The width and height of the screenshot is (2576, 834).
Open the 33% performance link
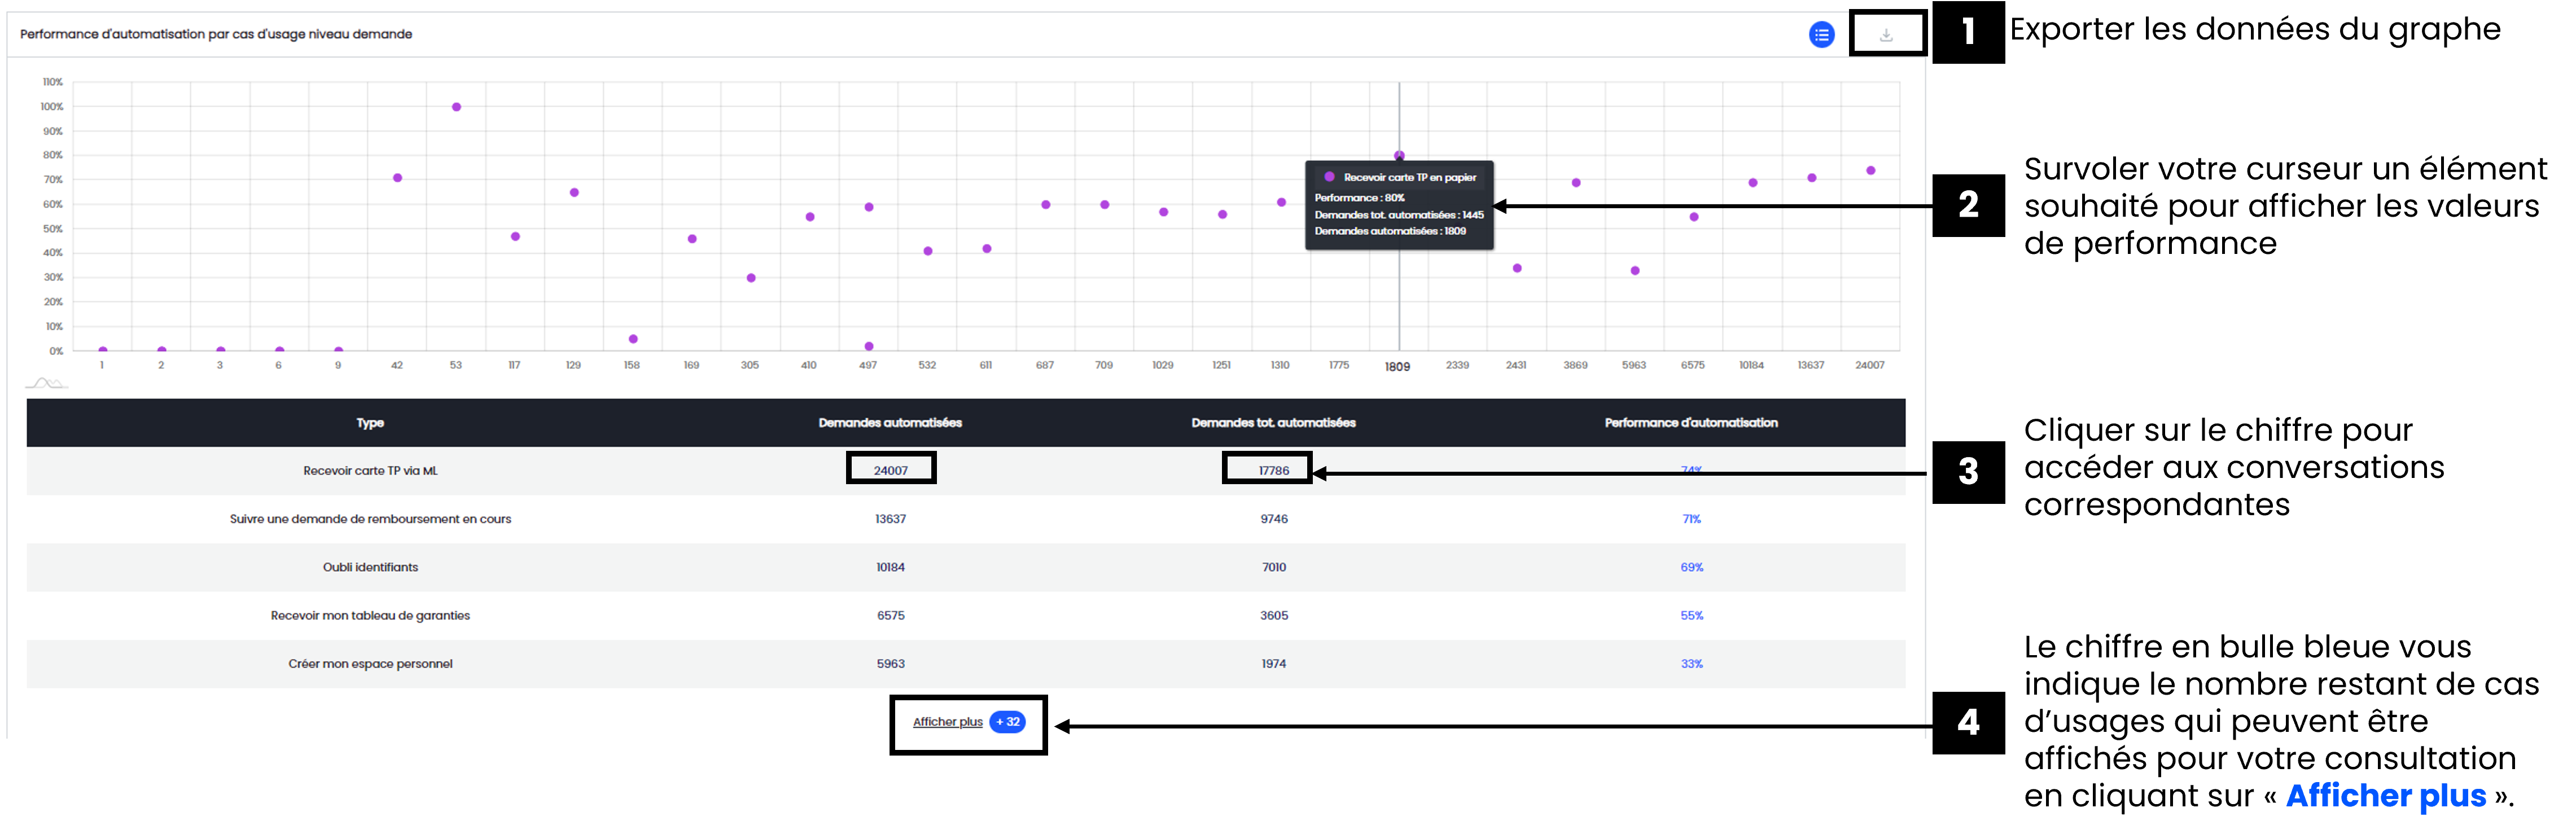(1691, 664)
